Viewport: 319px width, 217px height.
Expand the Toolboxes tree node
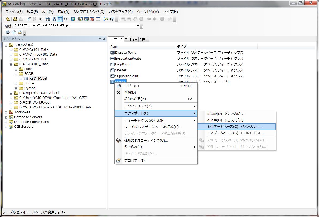pyautogui.click(x=6, y=112)
